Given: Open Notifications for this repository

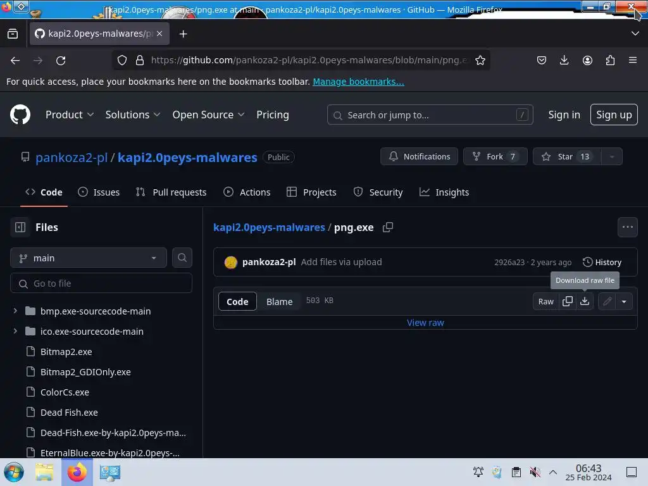Looking at the screenshot, I should [419, 157].
